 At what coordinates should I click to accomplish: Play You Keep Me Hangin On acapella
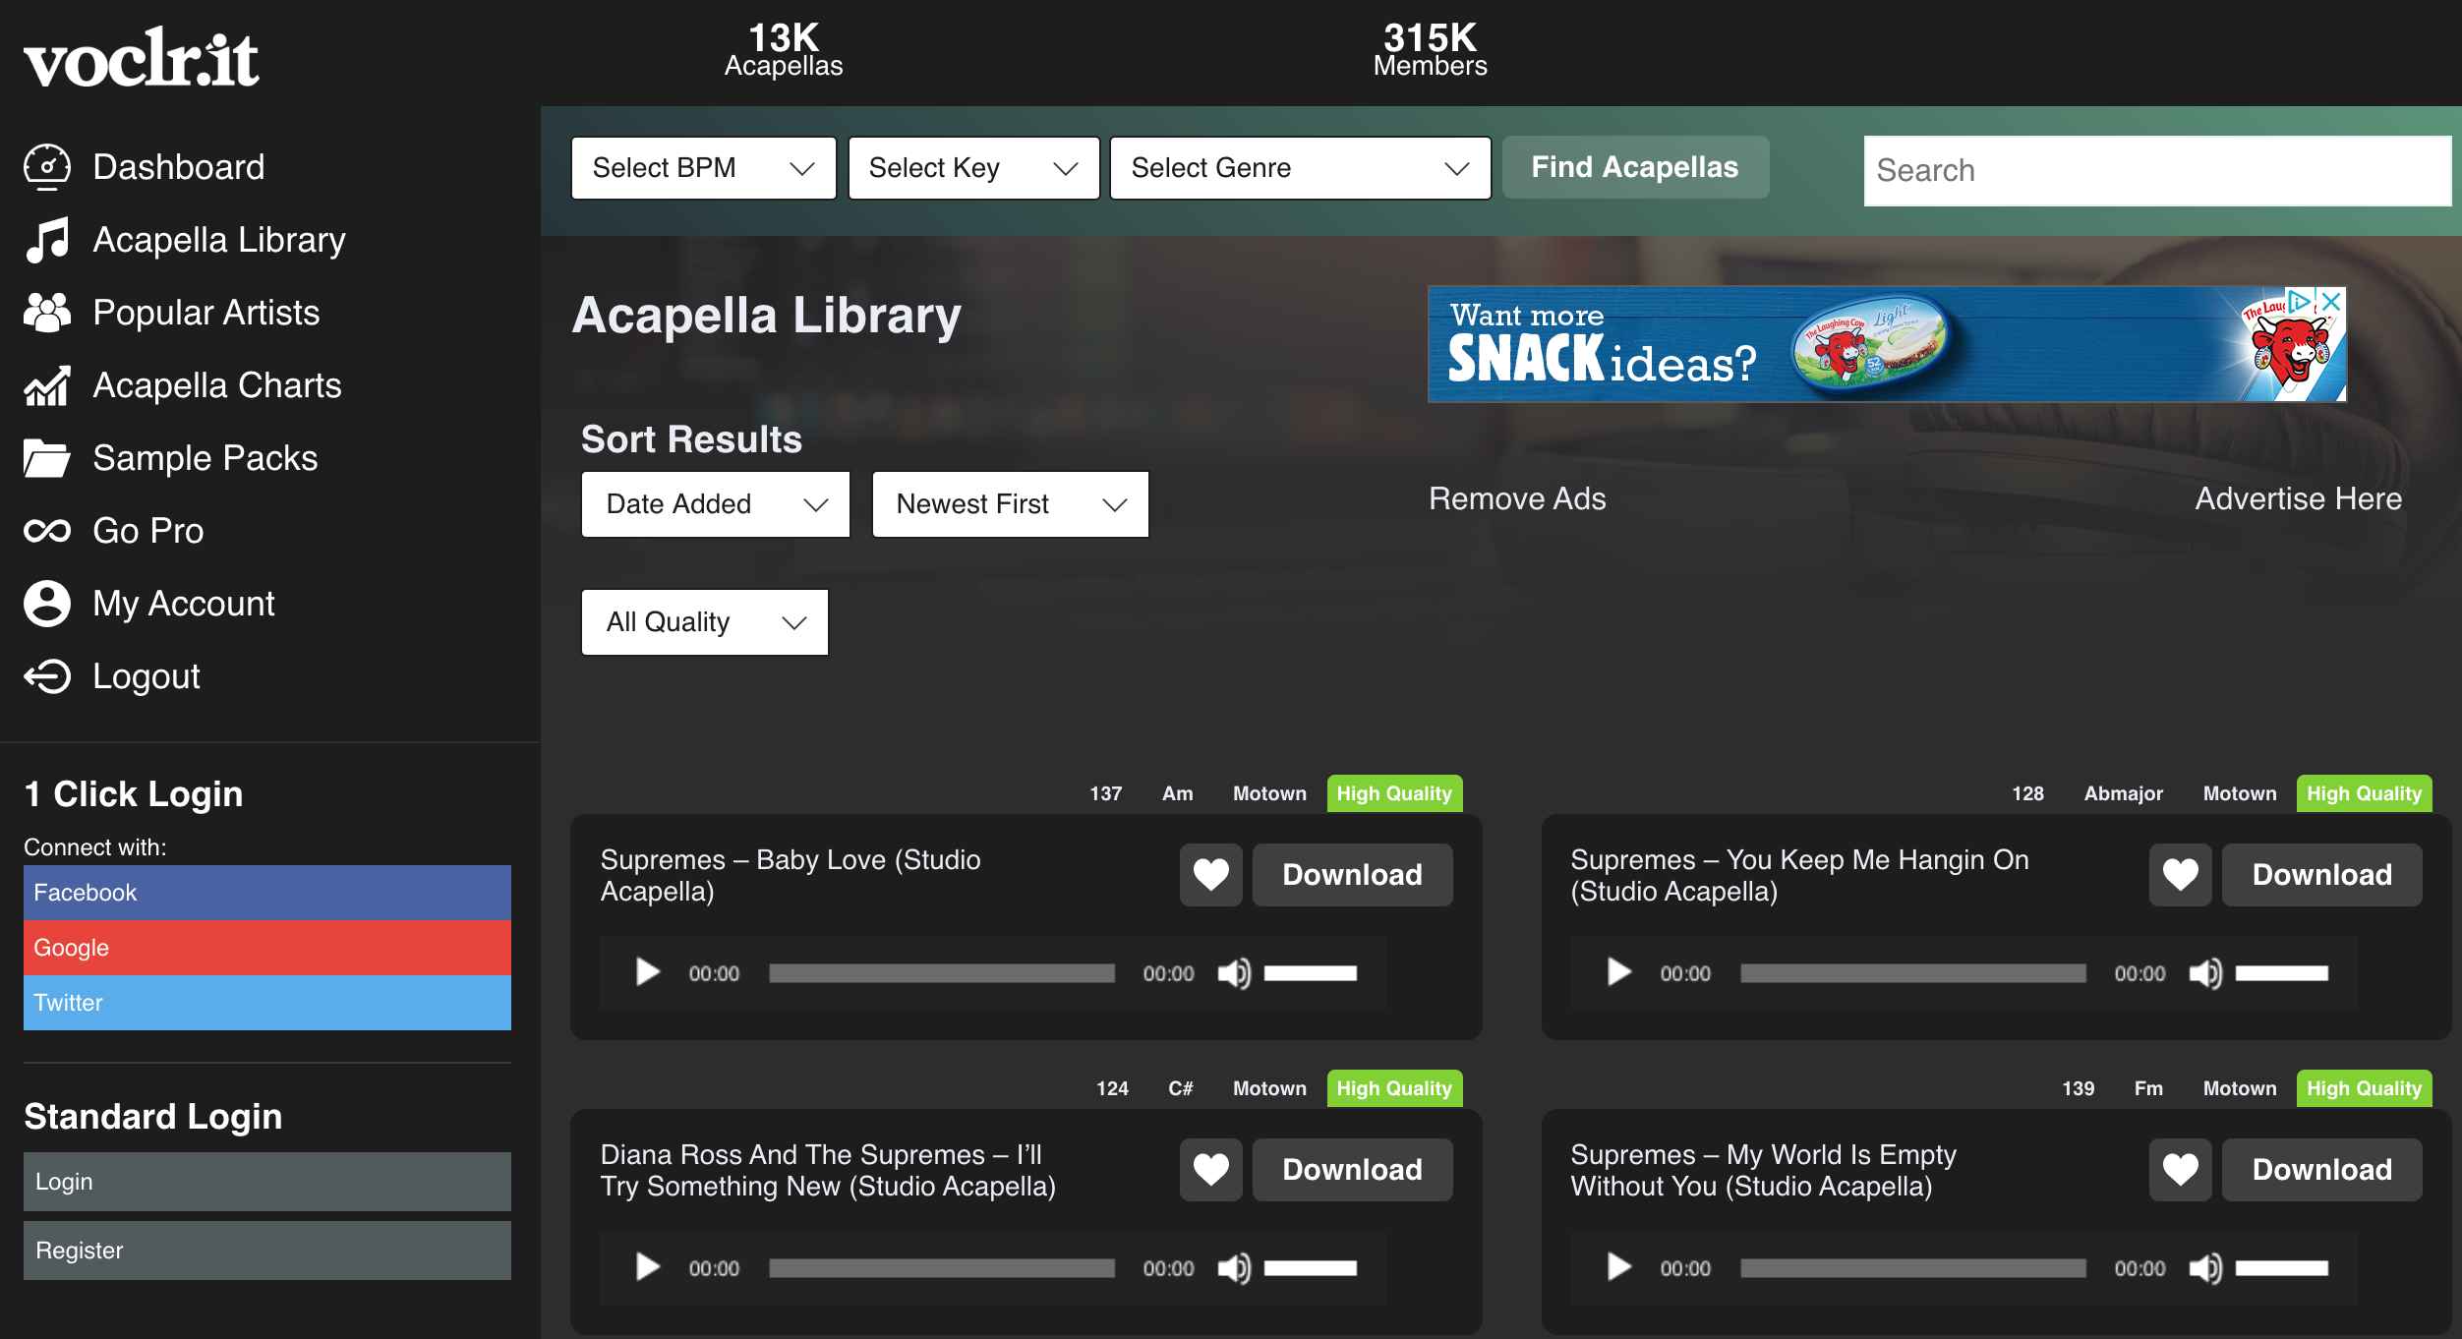tap(1618, 972)
